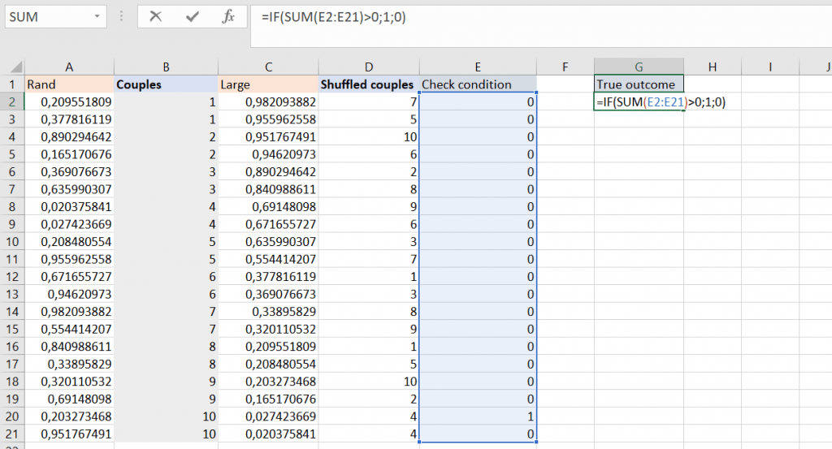Viewport: 832px width, 449px height.
Task: Select column A header
Action: click(69, 67)
